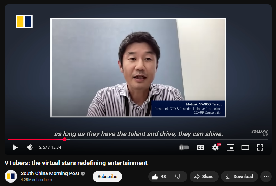Screen dimensions: 276x186
Task: Open the more actions three-dot menu
Action: pos(266,177)
